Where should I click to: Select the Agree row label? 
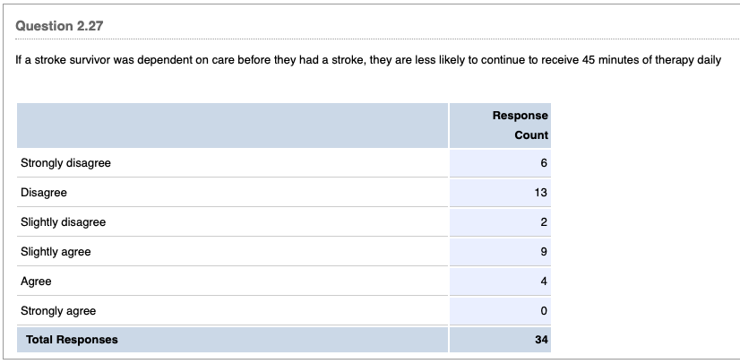tap(36, 282)
